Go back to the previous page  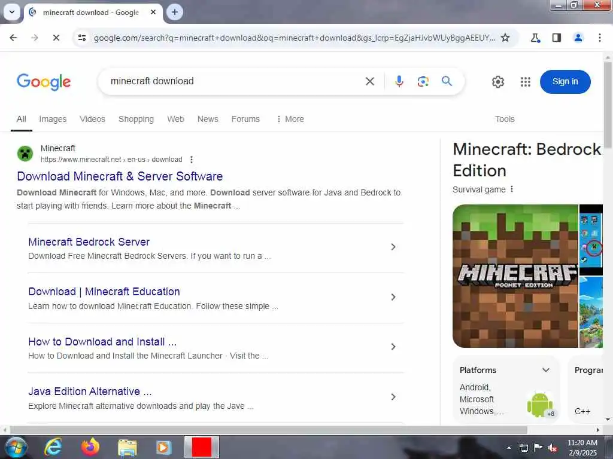13,38
